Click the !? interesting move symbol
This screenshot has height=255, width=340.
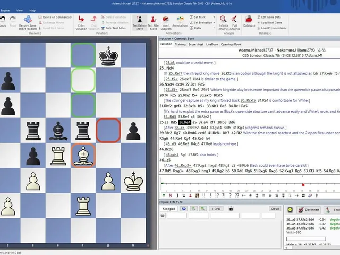(x=217, y=195)
